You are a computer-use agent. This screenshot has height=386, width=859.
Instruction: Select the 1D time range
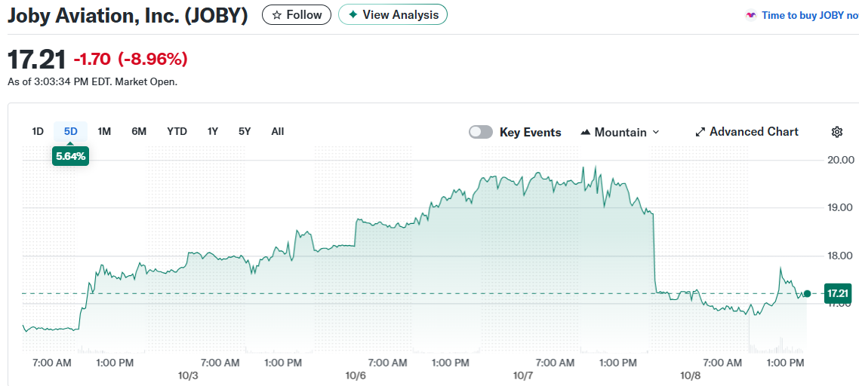pyautogui.click(x=38, y=131)
